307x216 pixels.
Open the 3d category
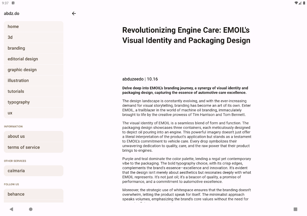tap(34, 38)
